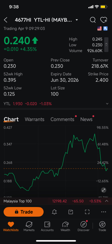Open the search magnifier icon
The height and width of the screenshot is (244, 112).
click(x=93, y=20)
